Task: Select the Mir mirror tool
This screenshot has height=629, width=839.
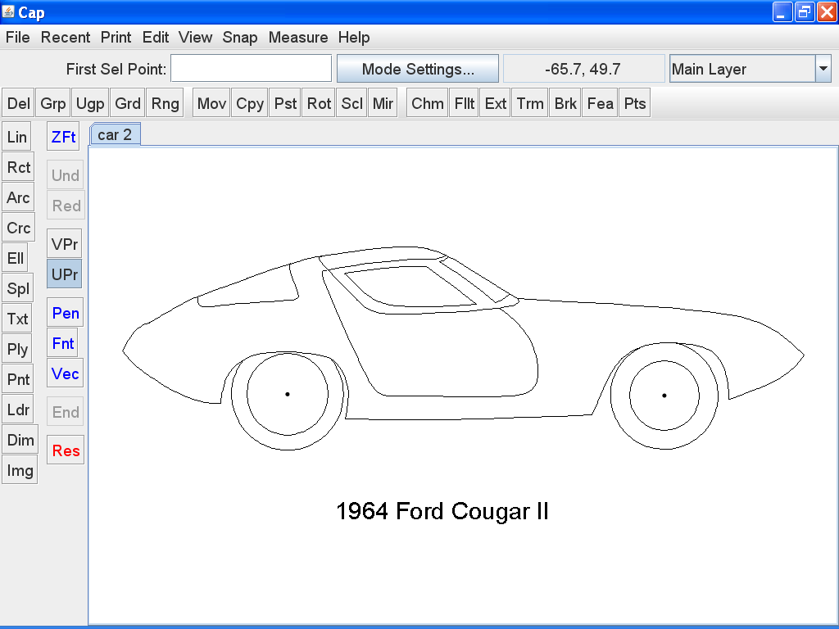Action: tap(383, 102)
